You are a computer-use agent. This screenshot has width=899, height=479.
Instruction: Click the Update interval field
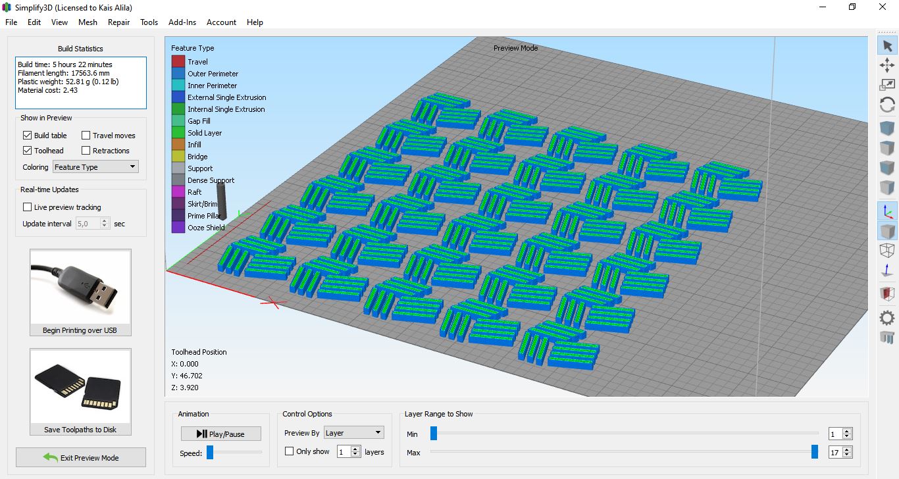coord(88,224)
